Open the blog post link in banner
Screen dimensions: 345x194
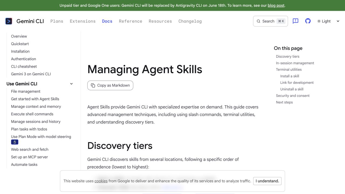(276, 5)
